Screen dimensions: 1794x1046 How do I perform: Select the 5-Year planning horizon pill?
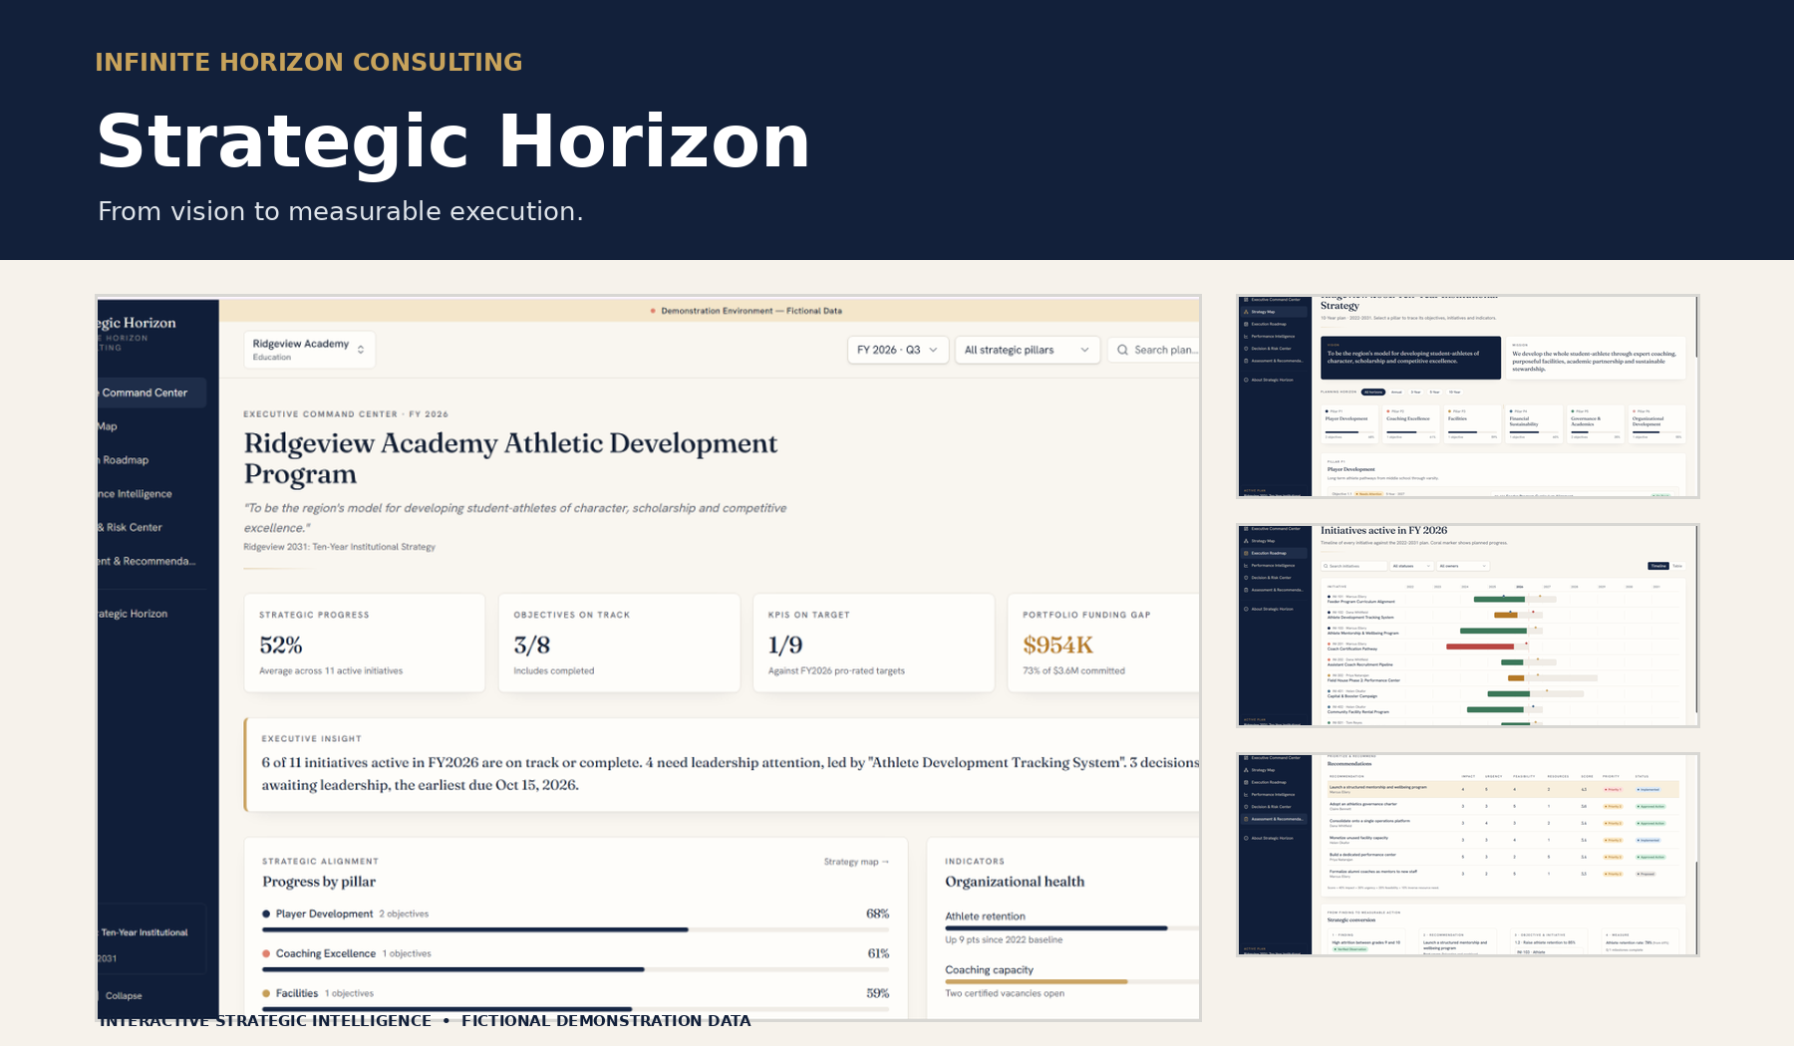pos(1434,392)
